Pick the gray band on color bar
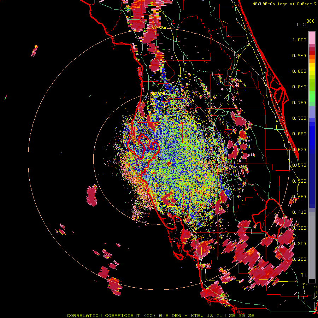The image size is (318, 318). tap(312, 246)
